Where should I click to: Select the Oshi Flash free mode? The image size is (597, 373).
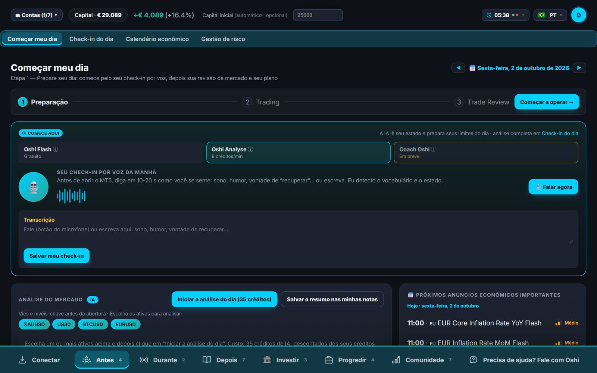tap(111, 153)
